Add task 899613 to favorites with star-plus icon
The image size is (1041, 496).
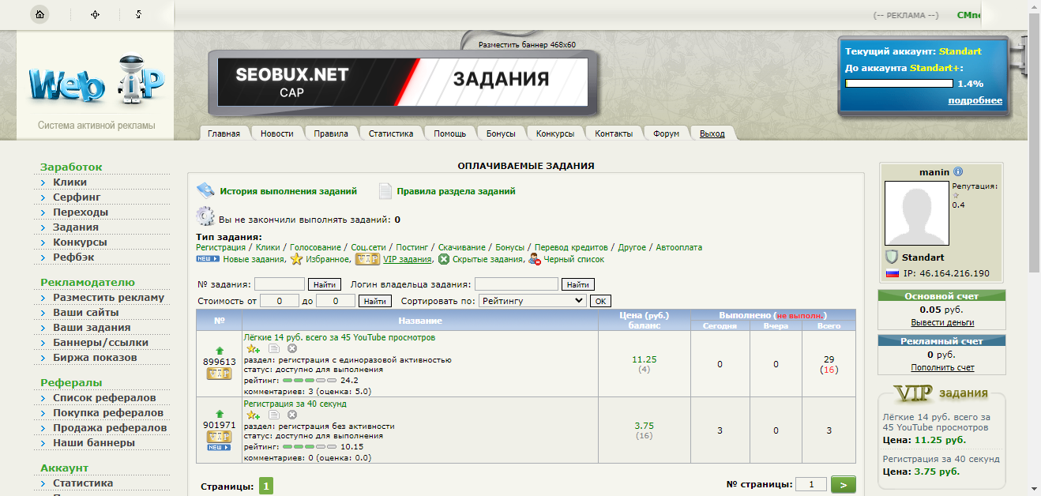coord(254,348)
